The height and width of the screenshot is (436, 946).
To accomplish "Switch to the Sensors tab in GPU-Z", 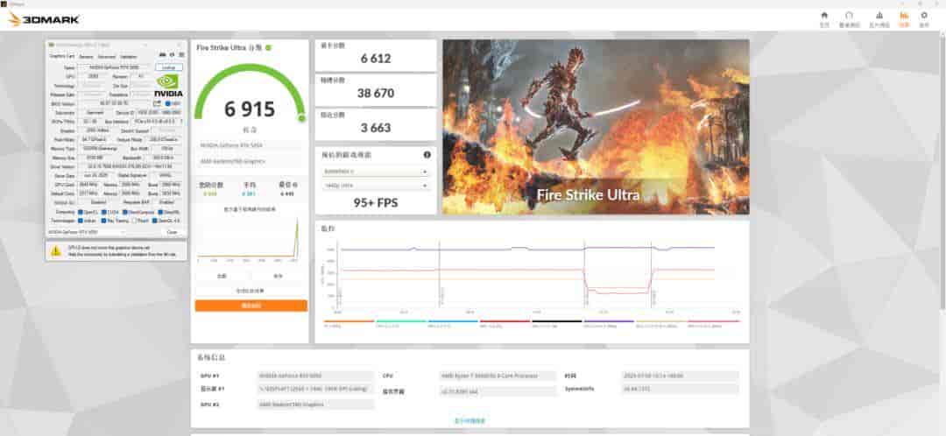I will pos(86,57).
